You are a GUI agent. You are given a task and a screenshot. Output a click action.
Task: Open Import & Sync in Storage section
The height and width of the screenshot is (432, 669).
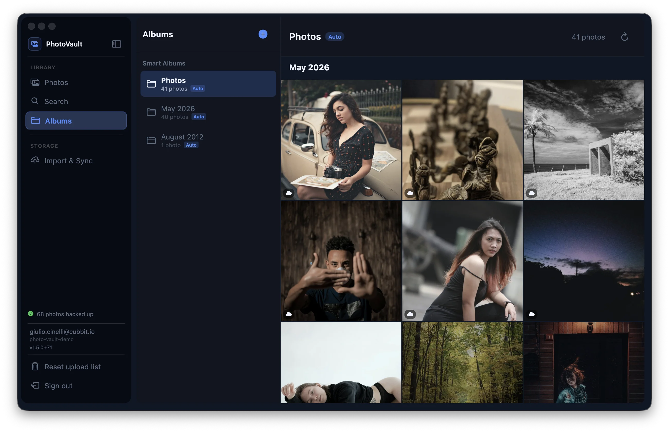point(76,161)
